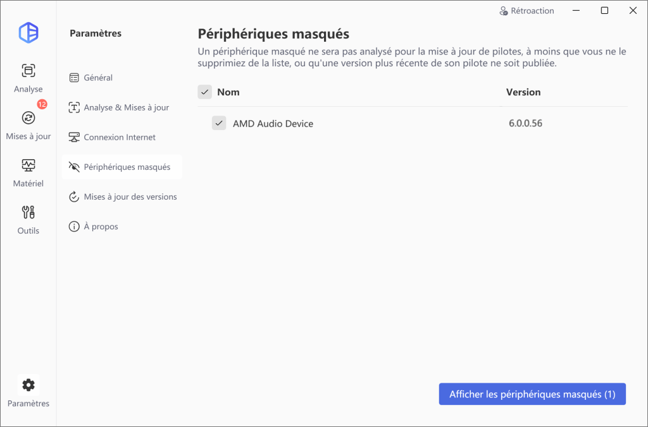Select À propos settings
The height and width of the screenshot is (427, 648).
click(x=122, y=227)
